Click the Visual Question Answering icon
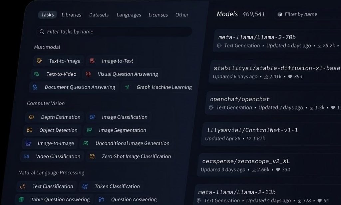Screen dimensions: 341x205 [89, 74]
